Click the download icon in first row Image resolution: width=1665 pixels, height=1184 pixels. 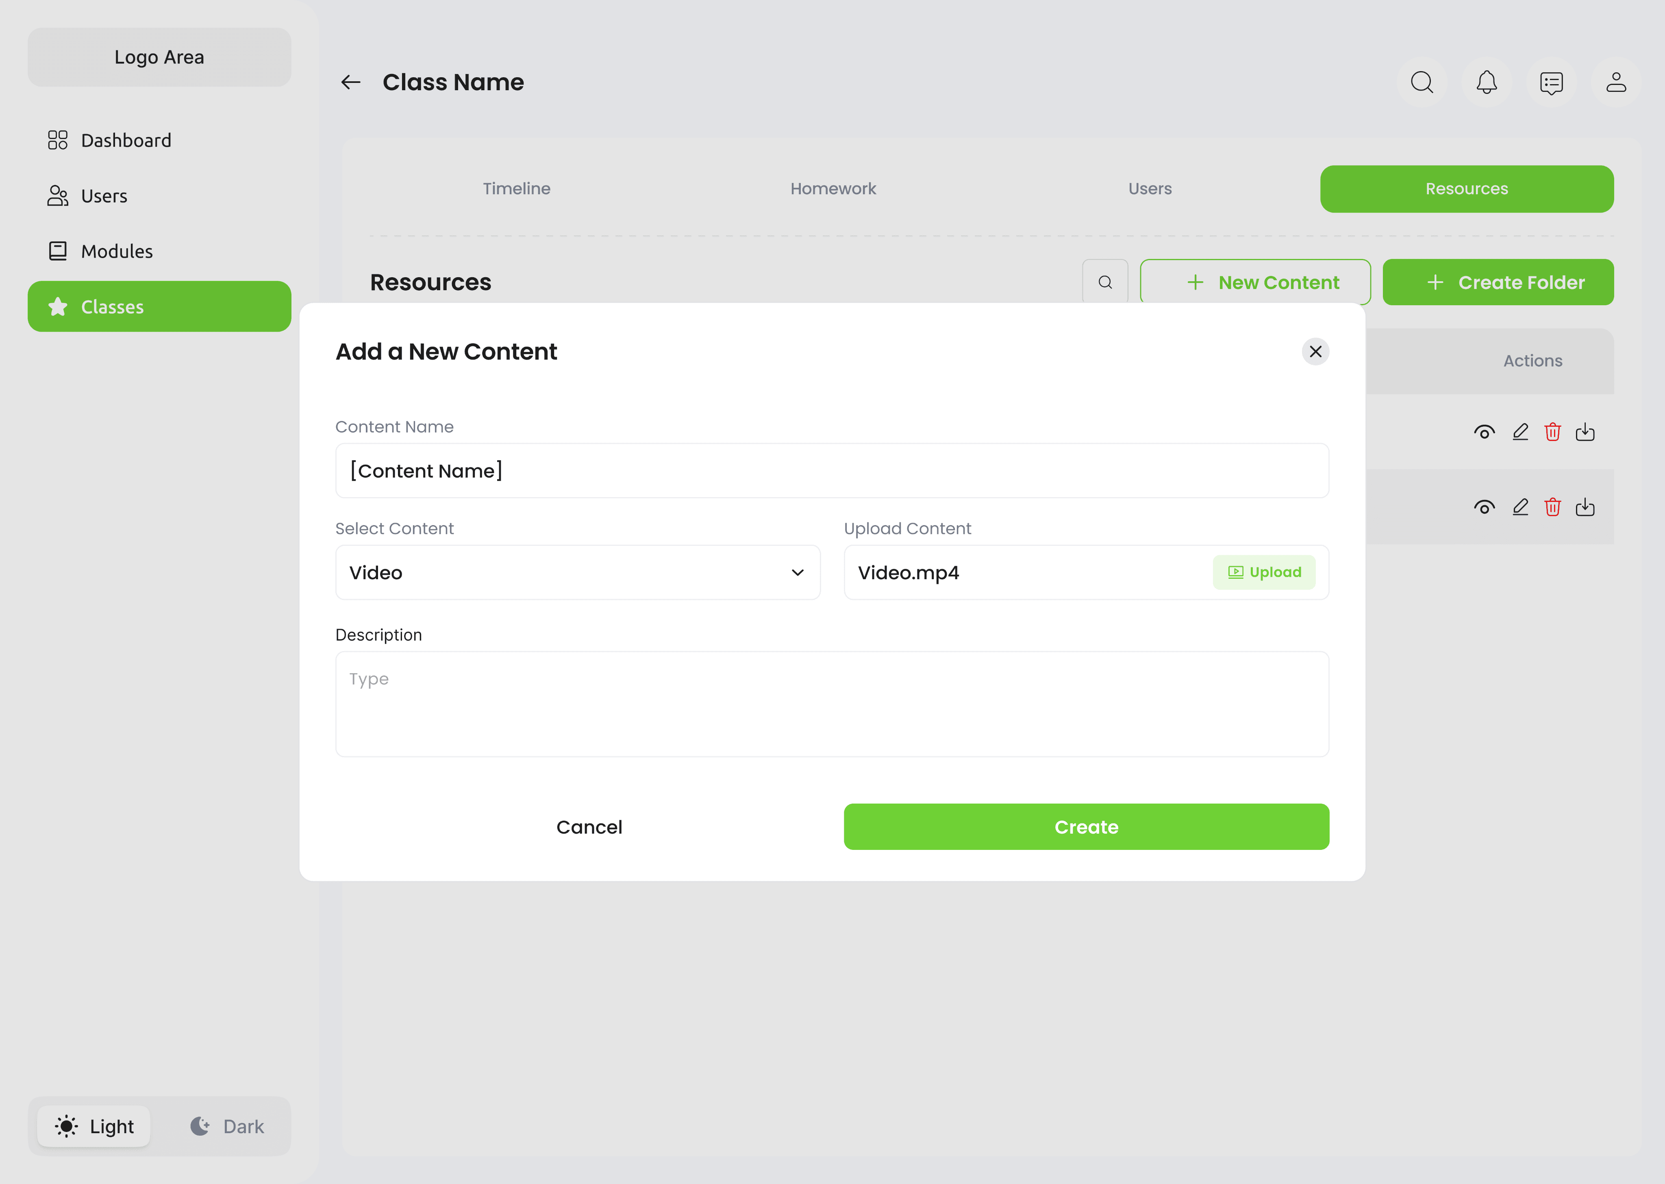(1585, 432)
